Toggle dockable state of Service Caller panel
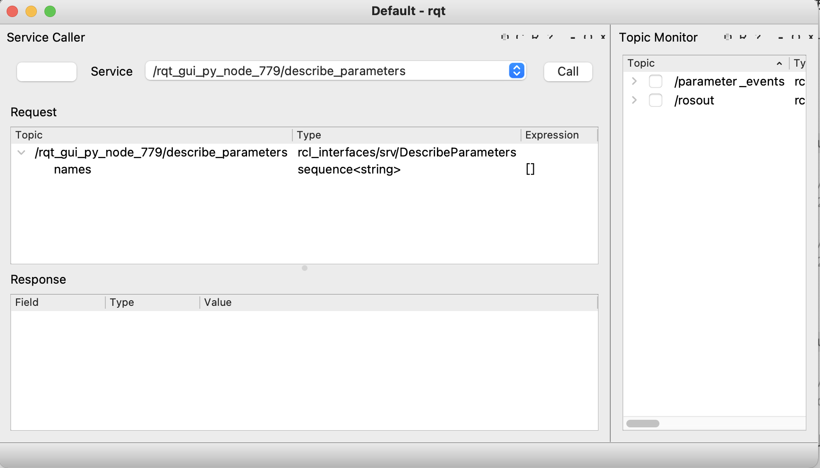Image resolution: width=820 pixels, height=468 pixels. click(505, 37)
